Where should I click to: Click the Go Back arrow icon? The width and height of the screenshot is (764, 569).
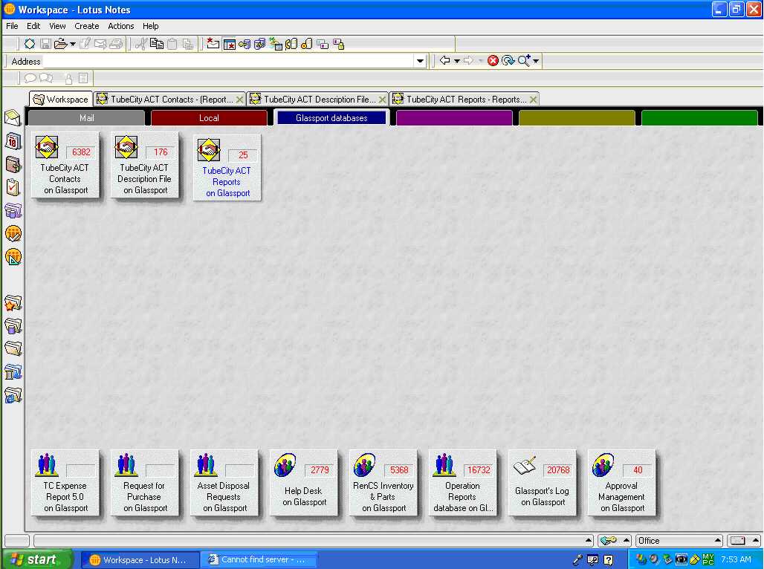click(x=445, y=60)
